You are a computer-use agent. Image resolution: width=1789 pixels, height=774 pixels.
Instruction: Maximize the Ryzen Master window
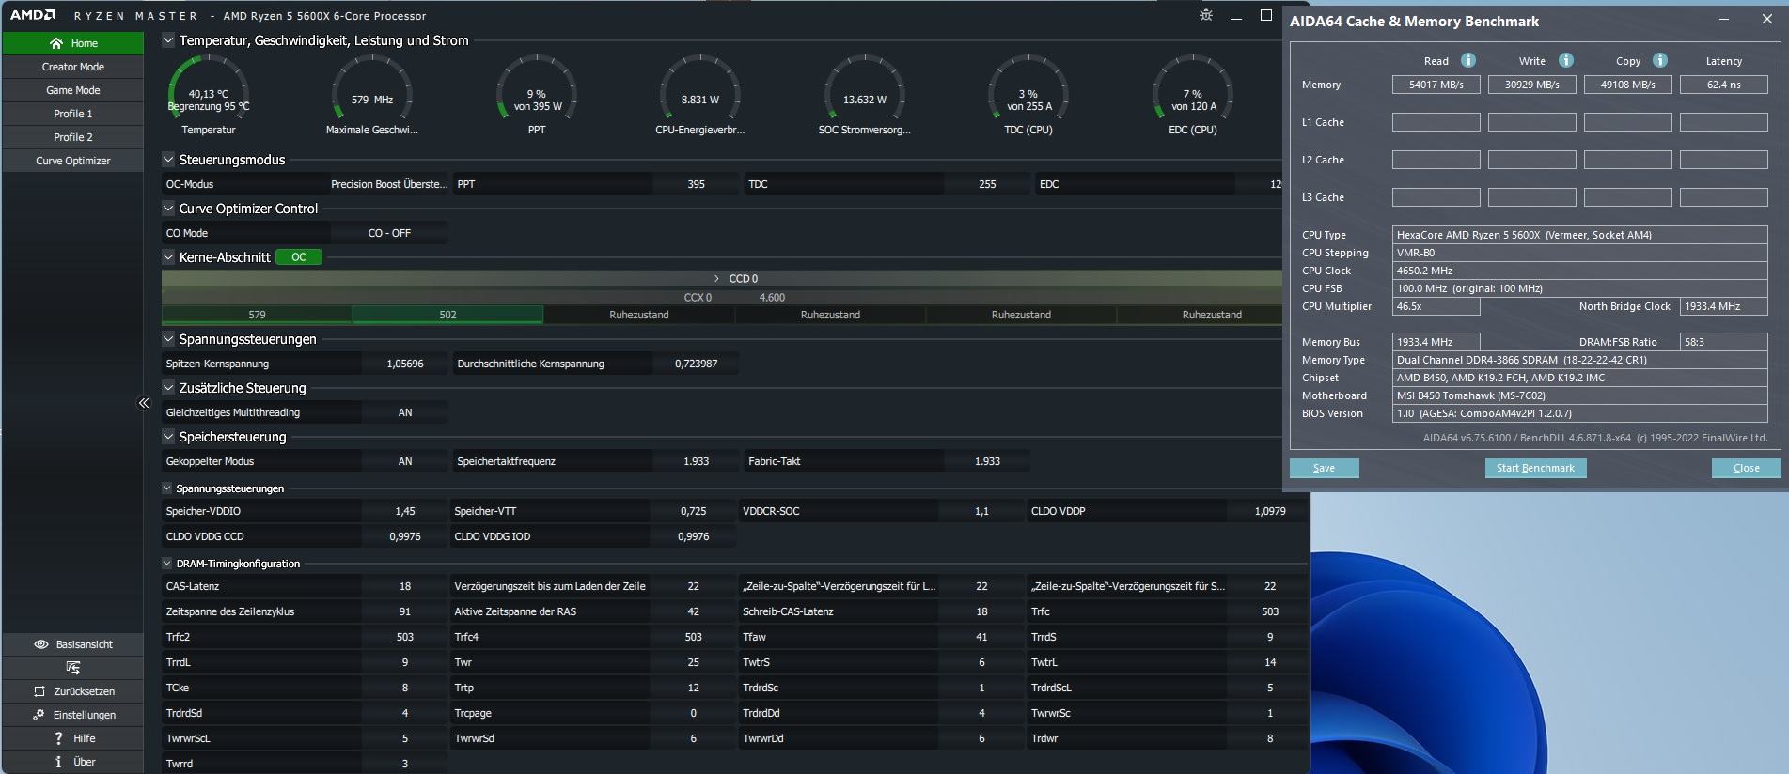1266,15
